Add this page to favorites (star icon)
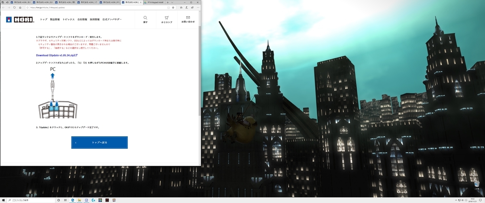The width and height of the screenshot is (485, 203). click(x=173, y=8)
